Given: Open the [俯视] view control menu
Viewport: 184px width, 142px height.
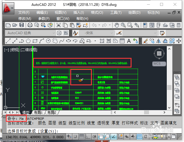Looking at the screenshot, I should [x=15, y=50].
